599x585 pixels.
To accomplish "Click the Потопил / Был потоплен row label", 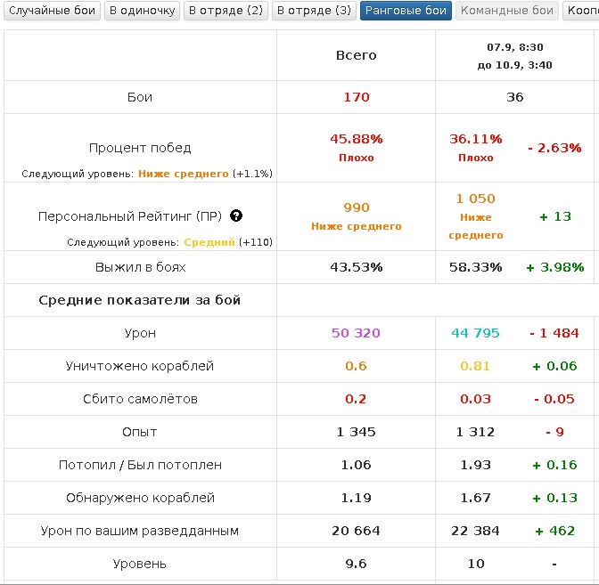I will point(140,465).
